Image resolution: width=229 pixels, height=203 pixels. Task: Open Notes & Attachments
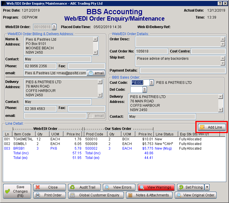[149, 195]
